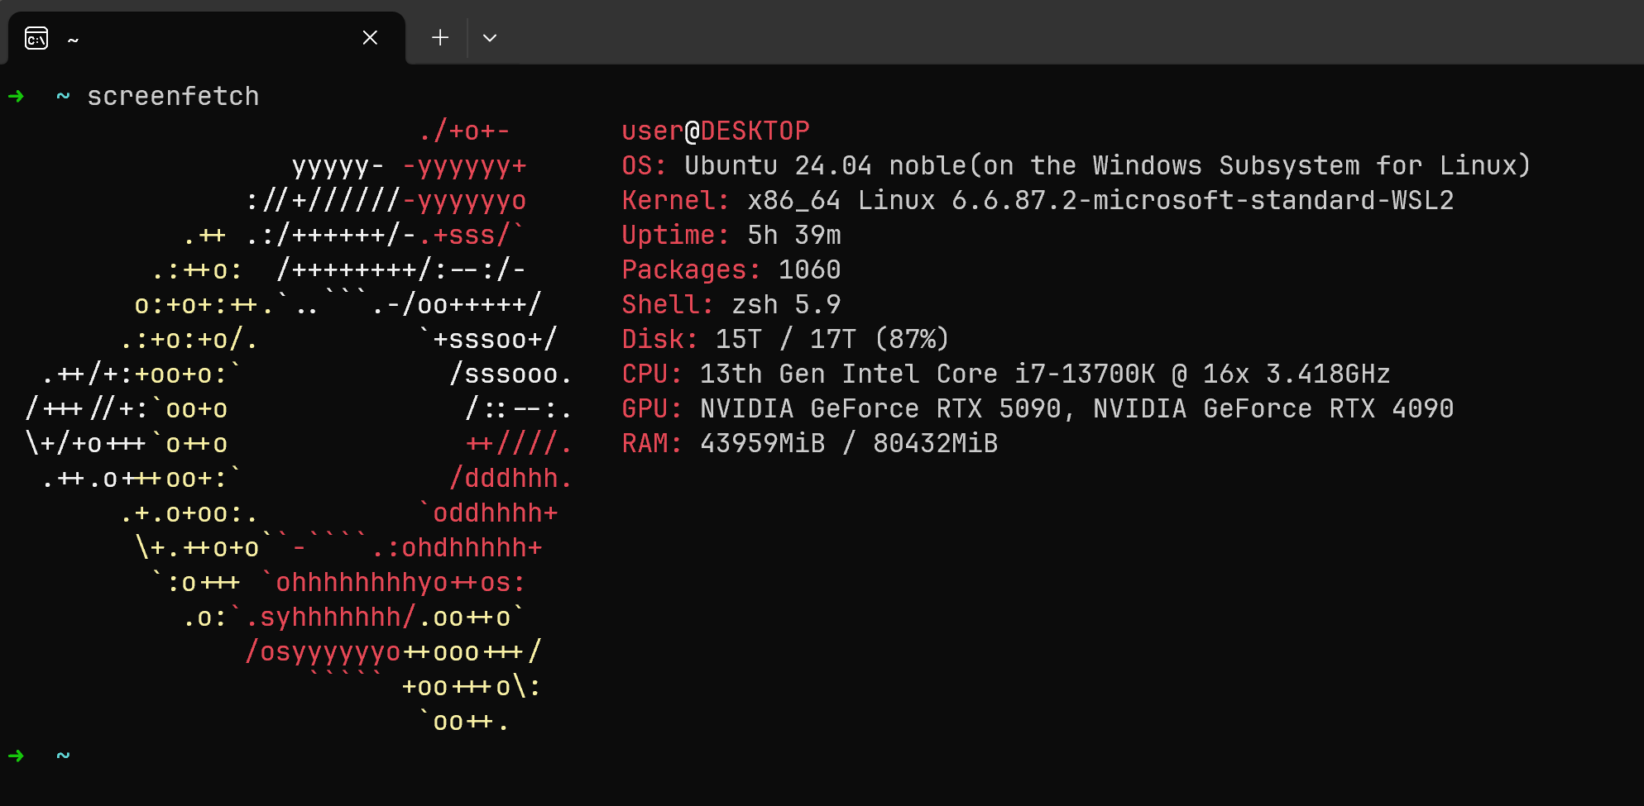Click the 'Disk:' label

[x=659, y=340]
